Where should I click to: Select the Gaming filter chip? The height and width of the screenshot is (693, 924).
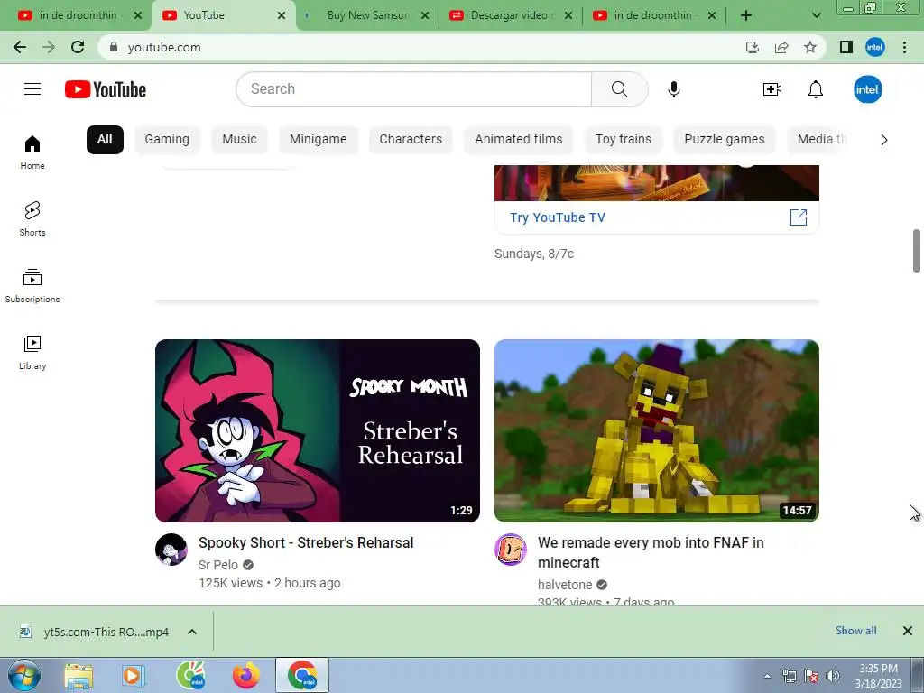pos(167,140)
